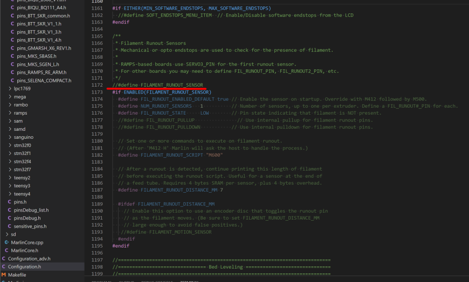Click the C icon of pins_MKS_SBASE.h

pos(12,56)
